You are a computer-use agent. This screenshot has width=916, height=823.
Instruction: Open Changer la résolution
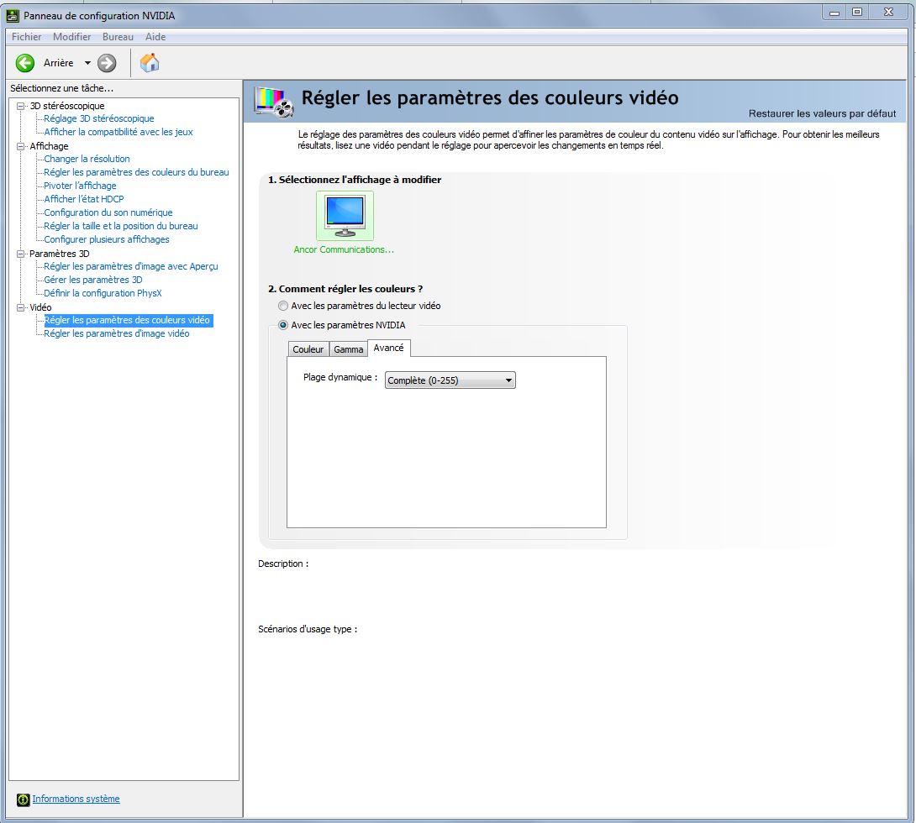(x=87, y=159)
